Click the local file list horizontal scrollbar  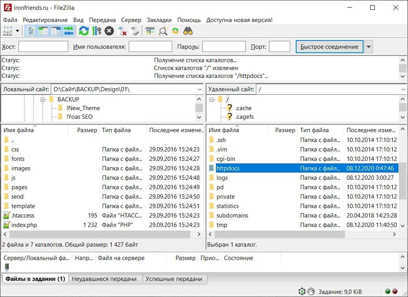click(100, 234)
